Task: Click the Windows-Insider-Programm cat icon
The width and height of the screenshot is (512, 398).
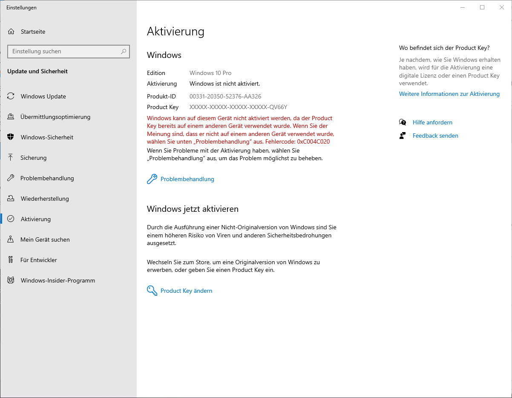Action: [11, 280]
